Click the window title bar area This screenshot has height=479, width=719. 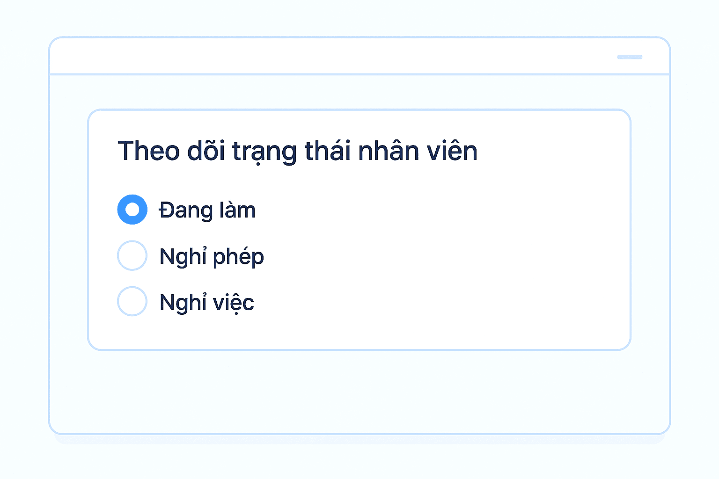click(x=328, y=56)
